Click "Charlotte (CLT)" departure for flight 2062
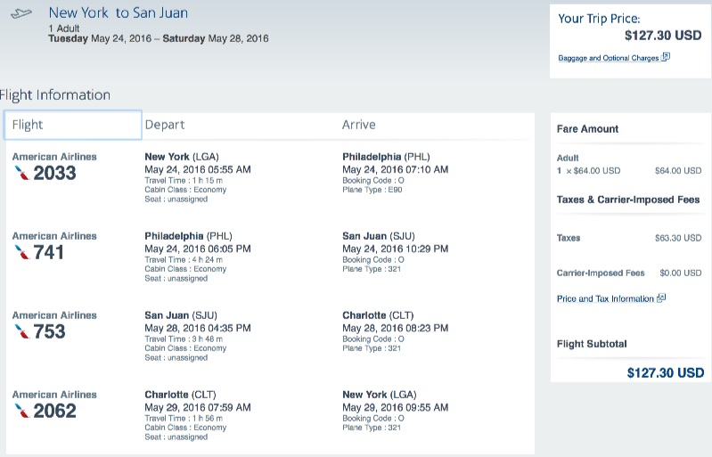The width and height of the screenshot is (712, 457). pos(180,396)
